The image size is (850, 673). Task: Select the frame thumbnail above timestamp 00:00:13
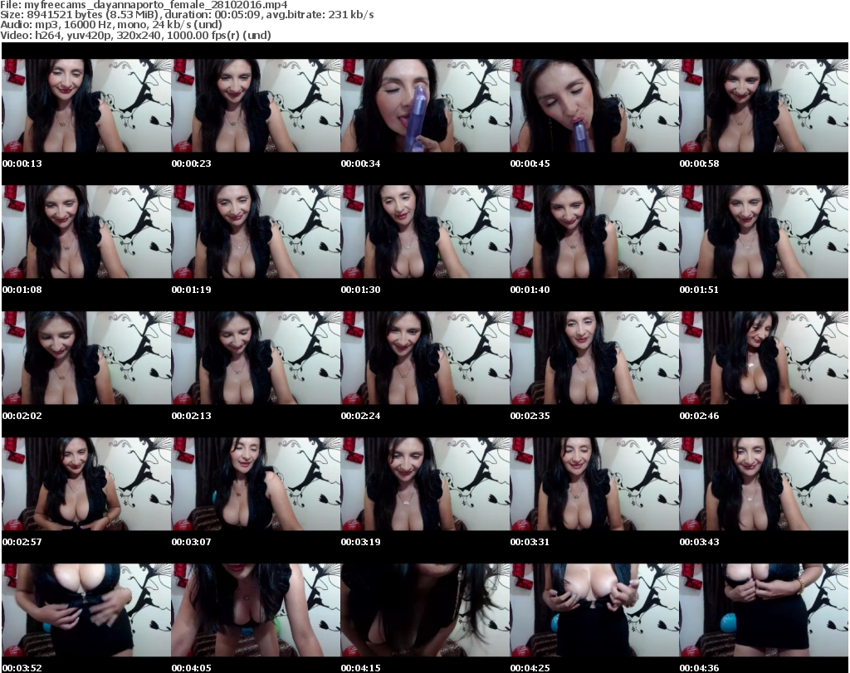coord(86,105)
